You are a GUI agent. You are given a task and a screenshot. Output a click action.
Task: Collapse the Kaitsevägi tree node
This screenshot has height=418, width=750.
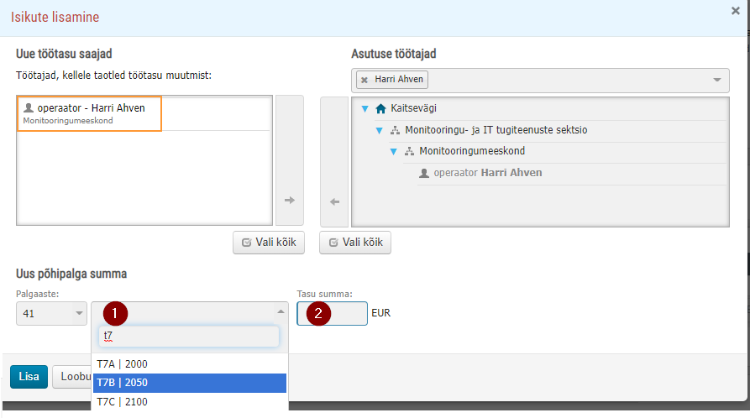365,109
